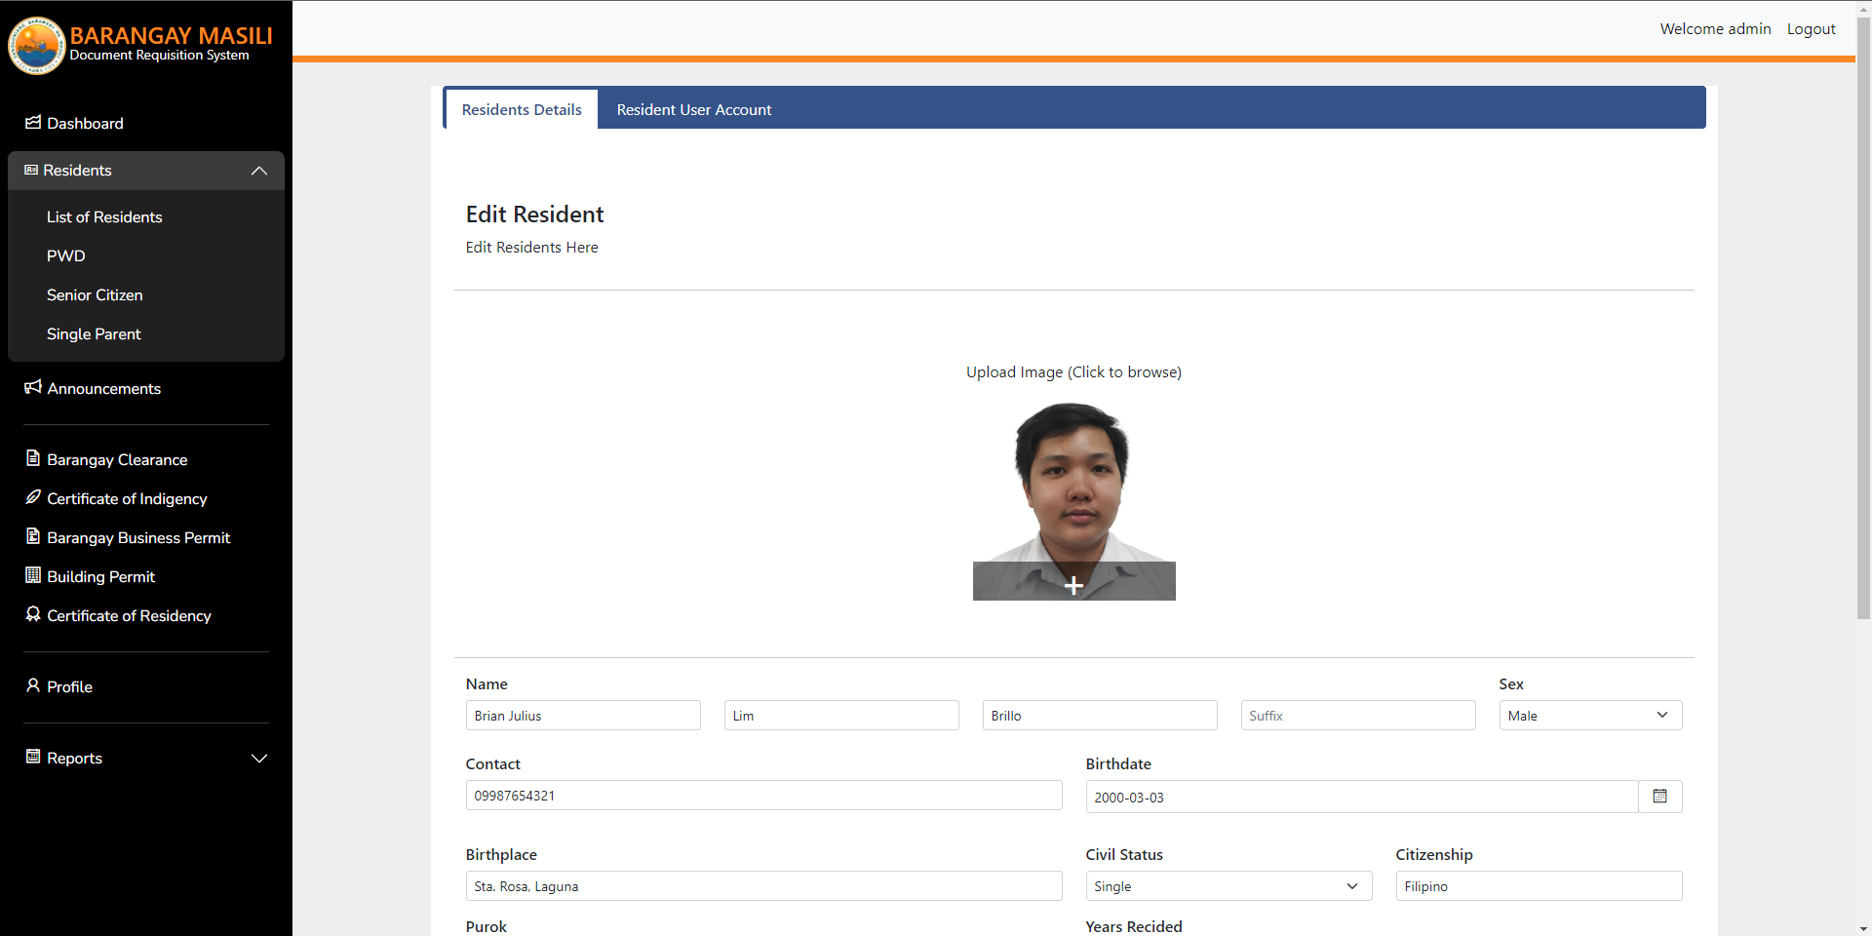Switch to the Resident User Account tab
This screenshot has height=936, width=1872.
pyautogui.click(x=693, y=110)
